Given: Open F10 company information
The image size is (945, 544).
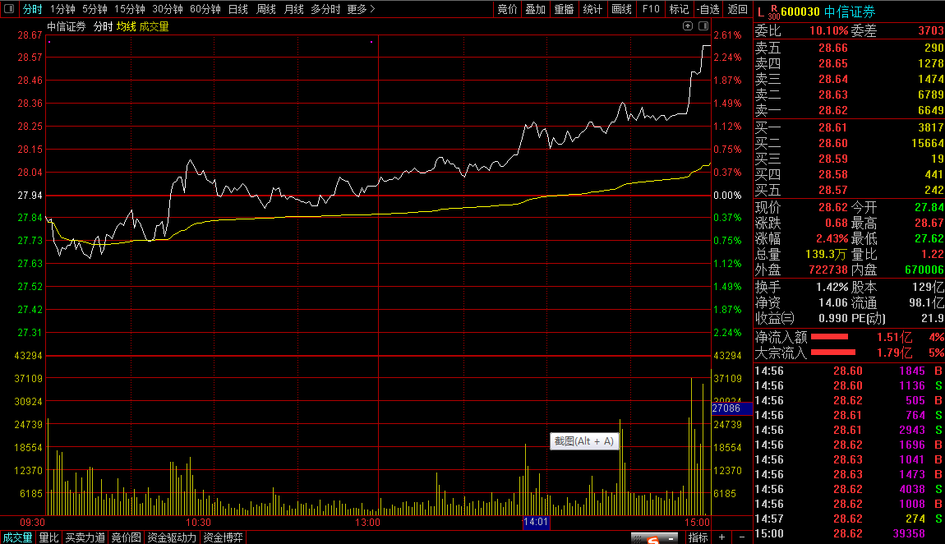Looking at the screenshot, I should pos(651,9).
